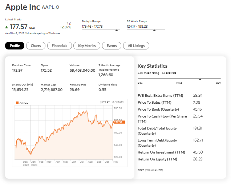Click the Key Statistics heading
The image size is (231, 187).
click(x=153, y=66)
